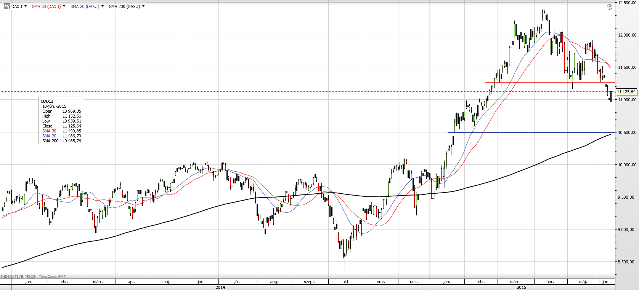Open the SMA 20 (DAX.I) dropdown arrow

(x=103, y=6)
